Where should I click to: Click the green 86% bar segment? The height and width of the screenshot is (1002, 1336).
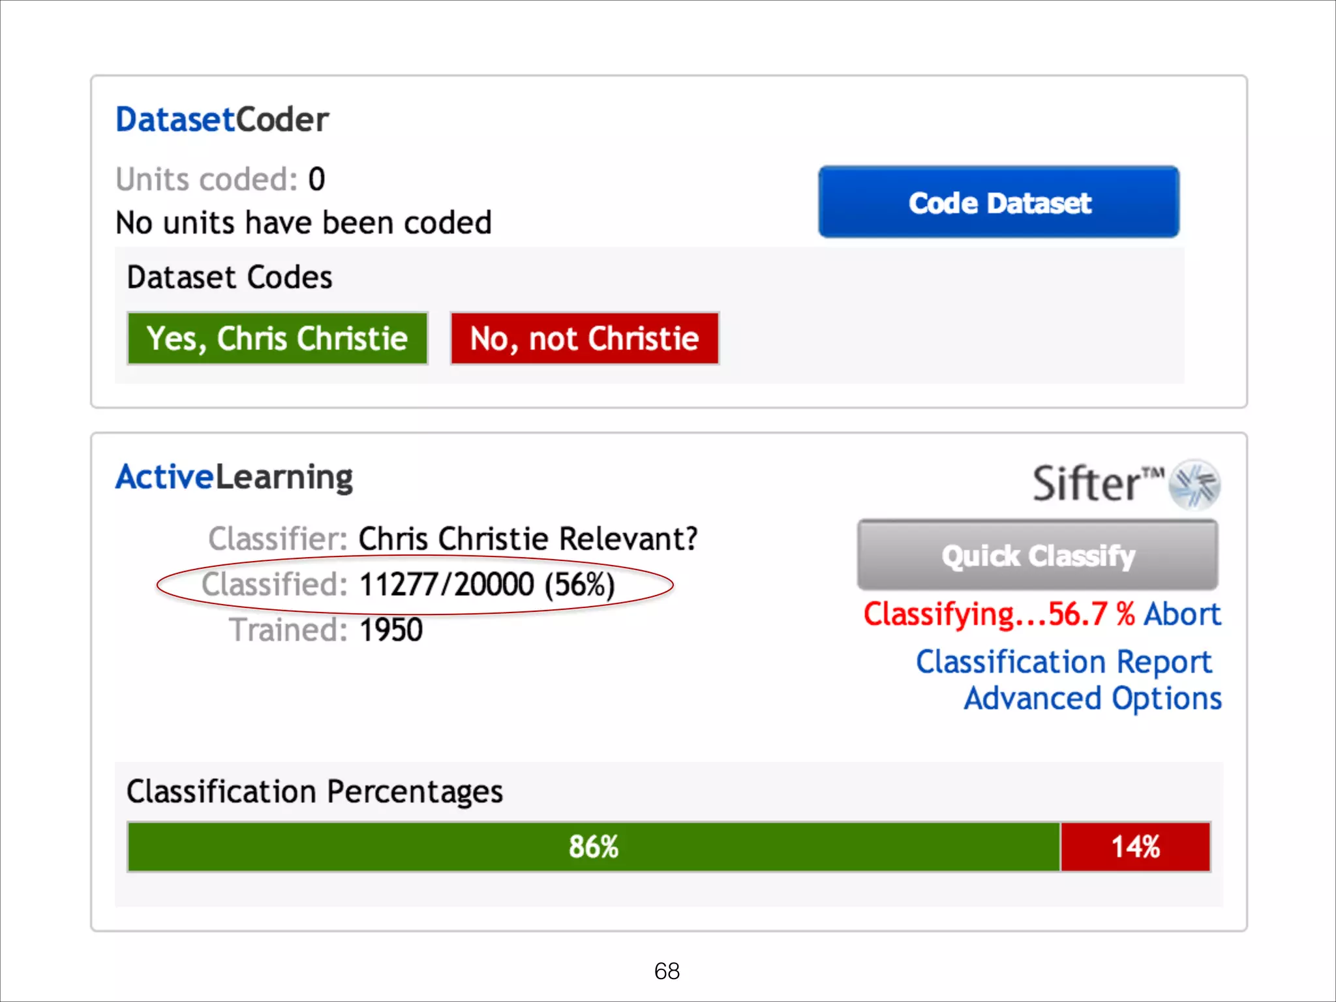pyautogui.click(x=593, y=847)
